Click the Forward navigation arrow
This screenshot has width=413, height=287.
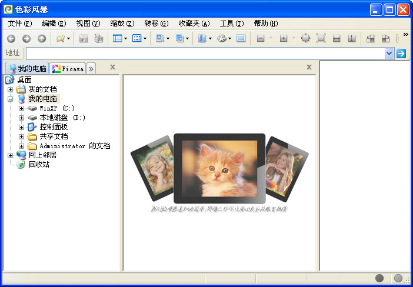point(26,39)
